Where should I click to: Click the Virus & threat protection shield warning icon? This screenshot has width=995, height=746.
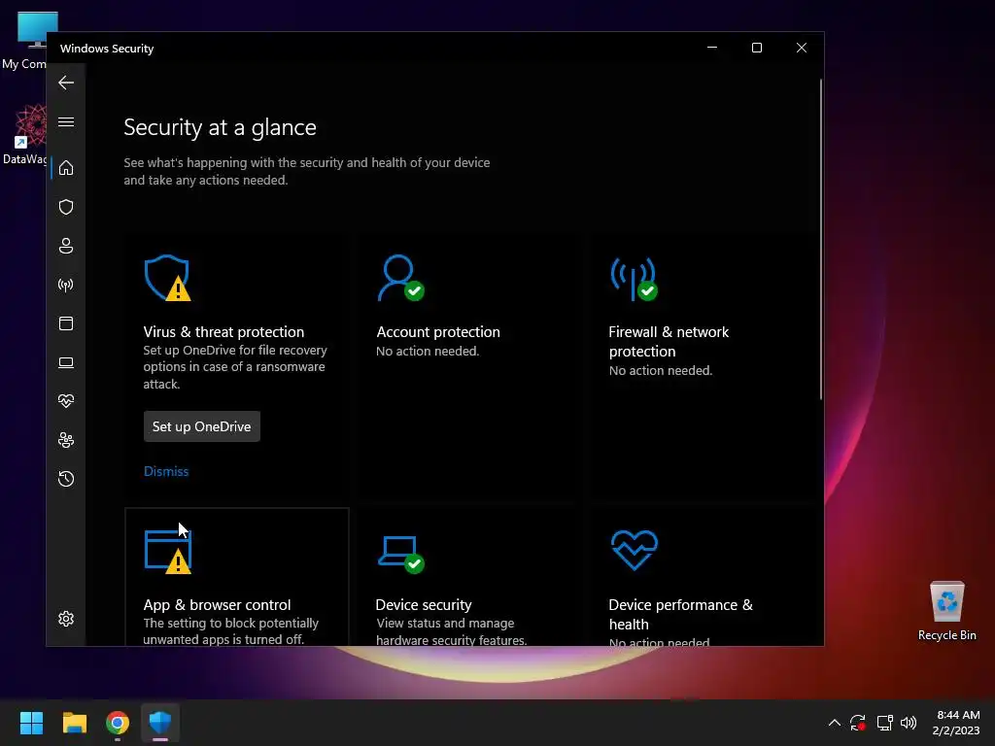pos(167,278)
